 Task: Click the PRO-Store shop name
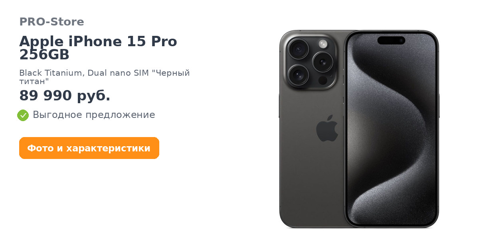(x=51, y=22)
